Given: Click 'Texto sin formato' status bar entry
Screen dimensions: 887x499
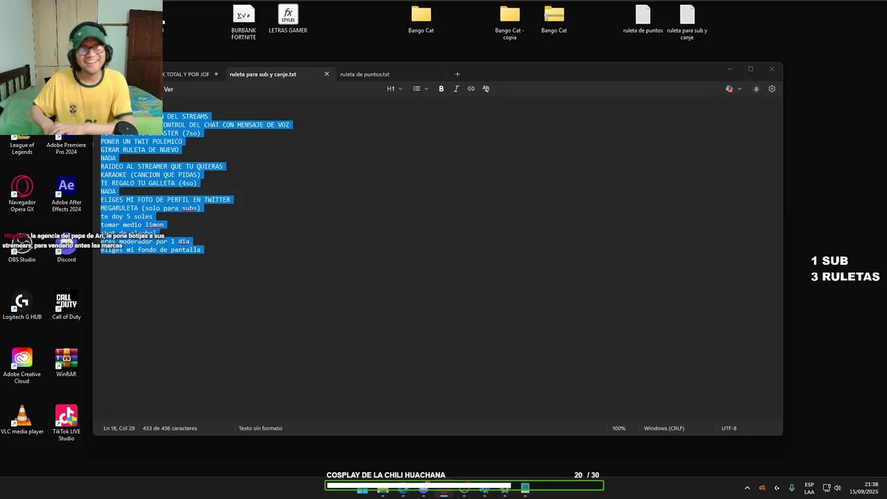Looking at the screenshot, I should (x=261, y=428).
